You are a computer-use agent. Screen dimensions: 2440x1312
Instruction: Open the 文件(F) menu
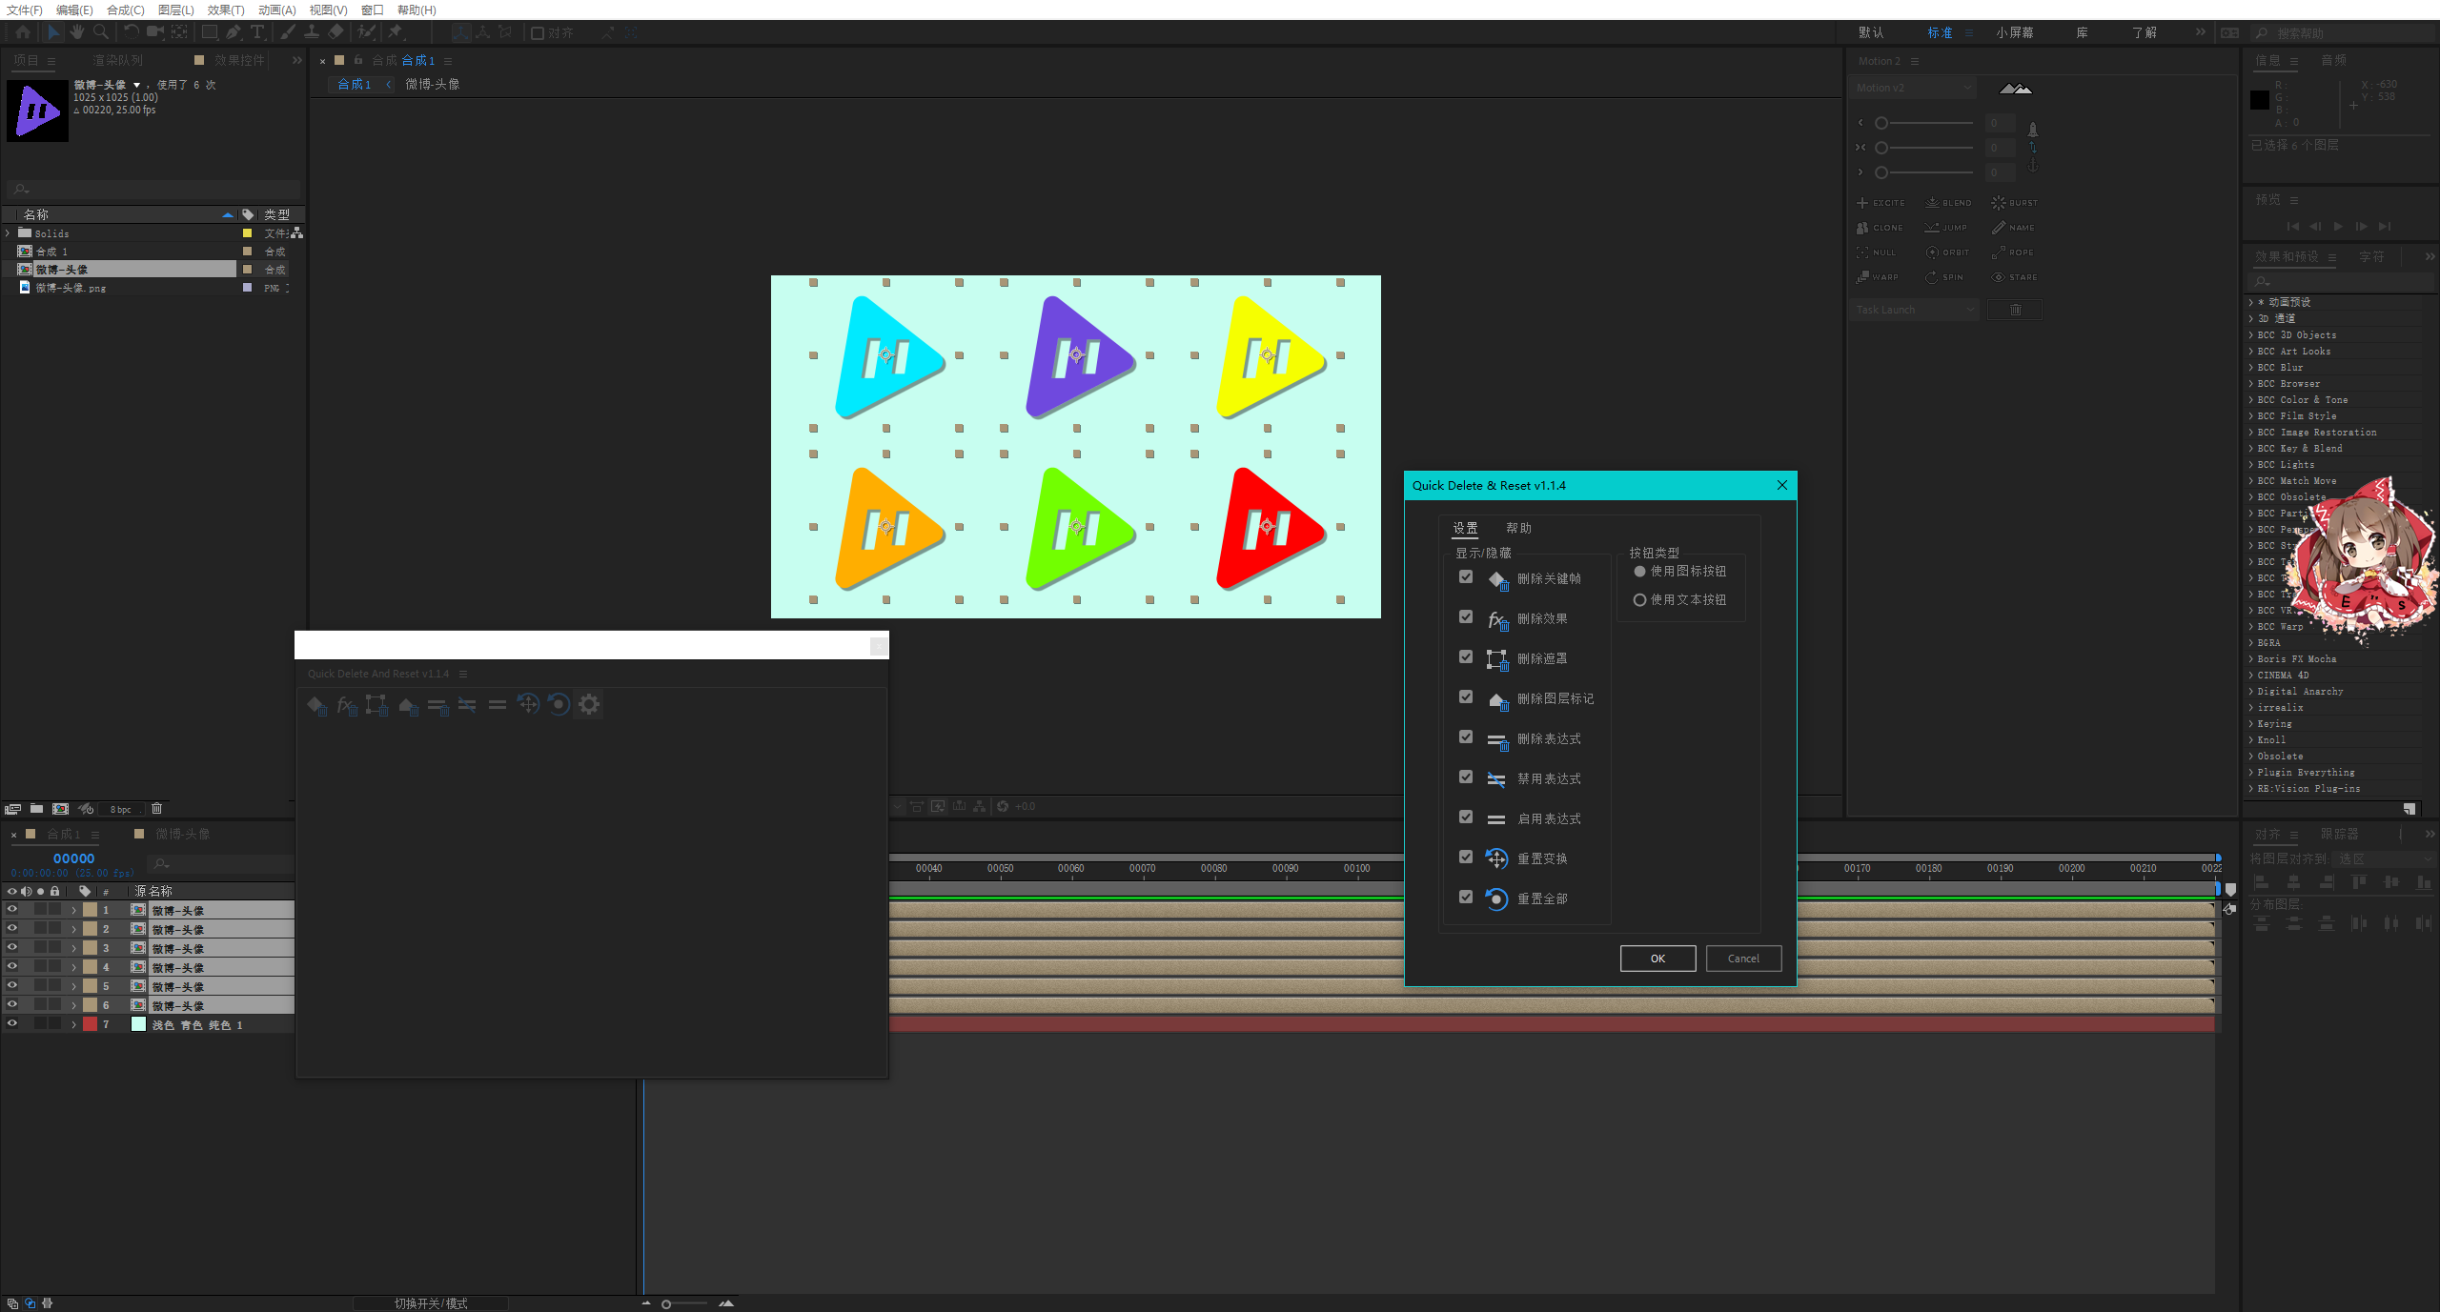(25, 10)
